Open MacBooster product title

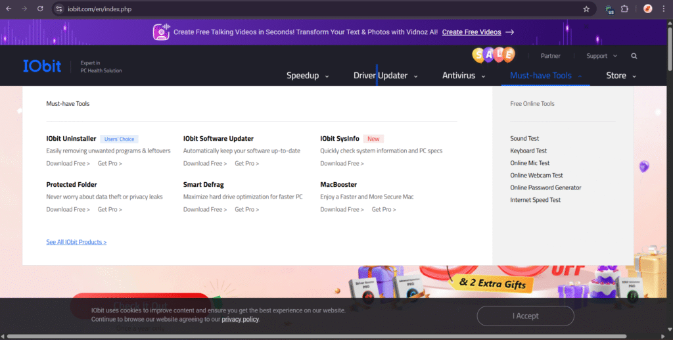coord(338,185)
